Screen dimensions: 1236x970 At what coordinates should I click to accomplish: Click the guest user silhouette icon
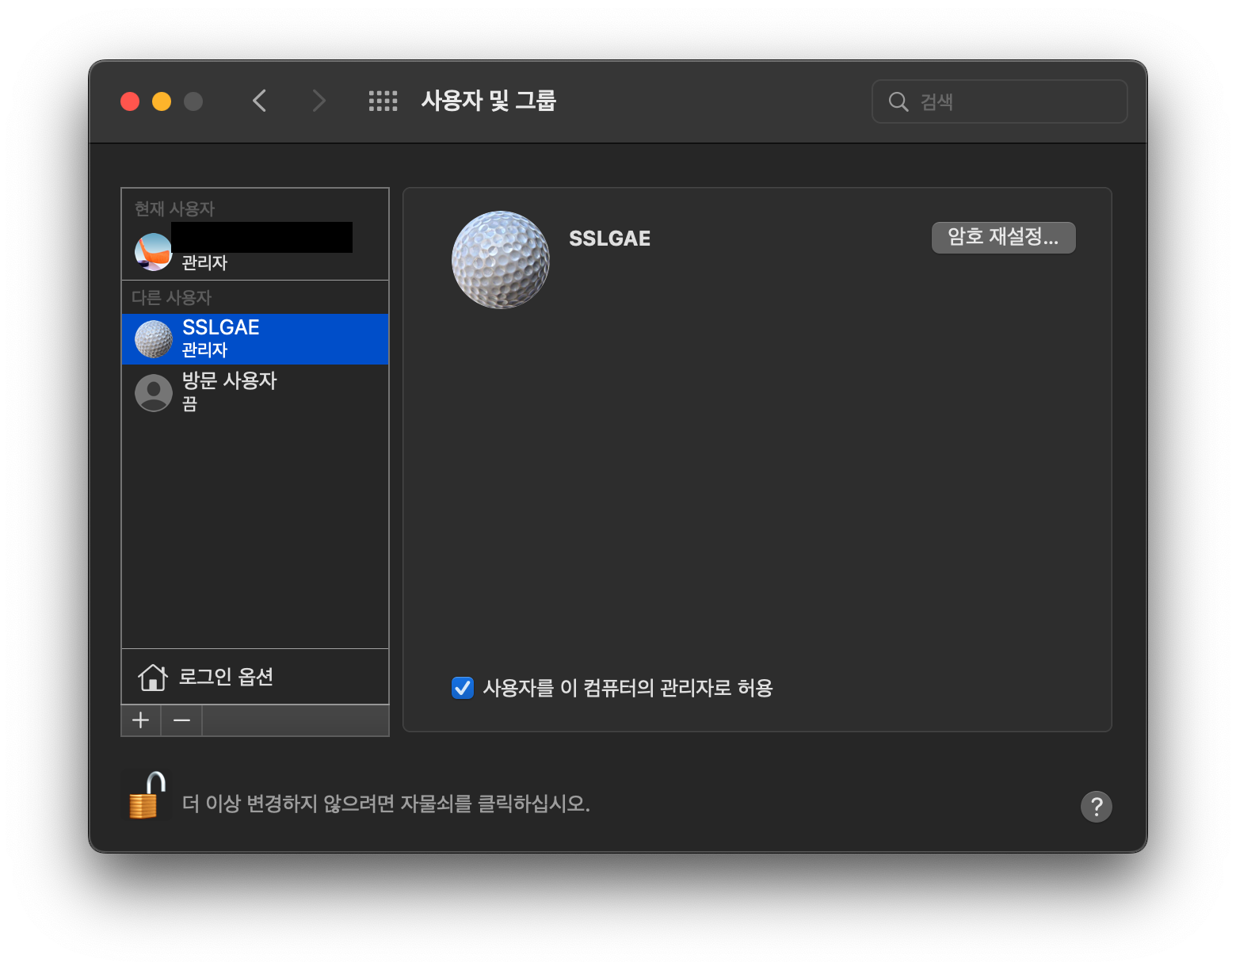154,392
